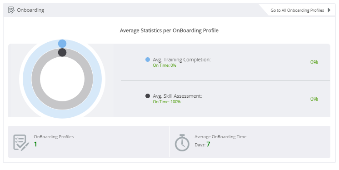Image resolution: width=339 pixels, height=170 pixels.
Task: Click On Time: 100% under Skill Assessment
Action: point(167,102)
